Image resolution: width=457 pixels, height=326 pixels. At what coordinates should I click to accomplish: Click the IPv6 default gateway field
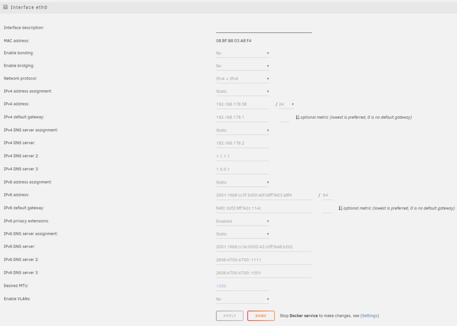pos(264,208)
